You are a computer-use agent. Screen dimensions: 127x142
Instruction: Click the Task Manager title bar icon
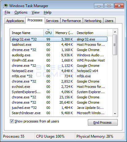[x=6, y=6]
